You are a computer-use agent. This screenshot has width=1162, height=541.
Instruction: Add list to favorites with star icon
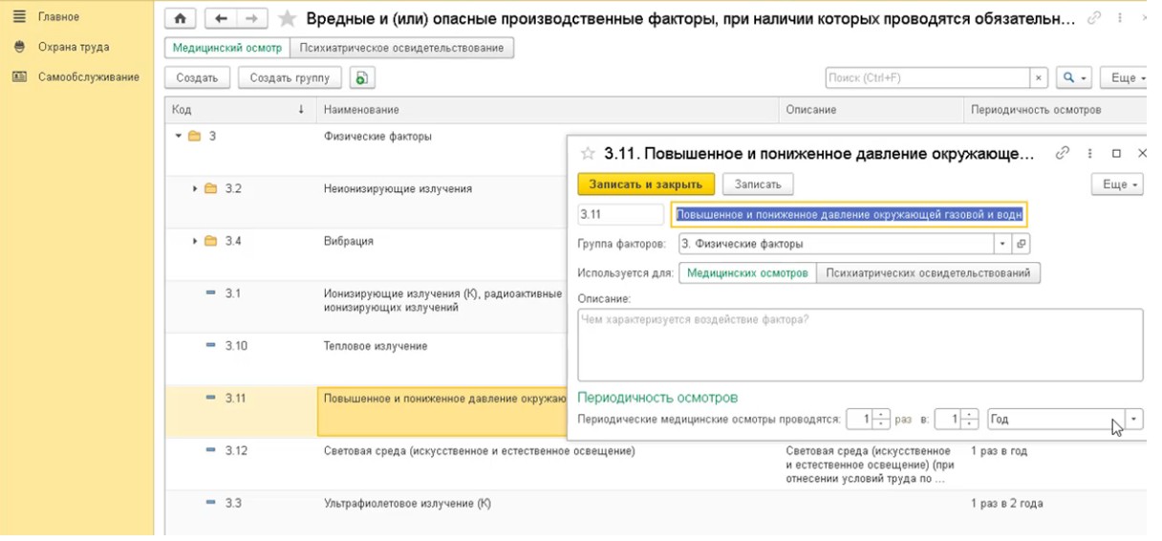click(x=287, y=19)
